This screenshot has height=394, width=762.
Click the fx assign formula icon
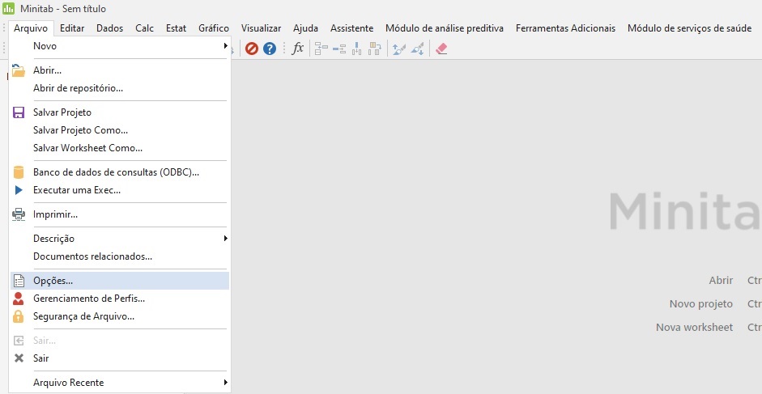click(297, 48)
